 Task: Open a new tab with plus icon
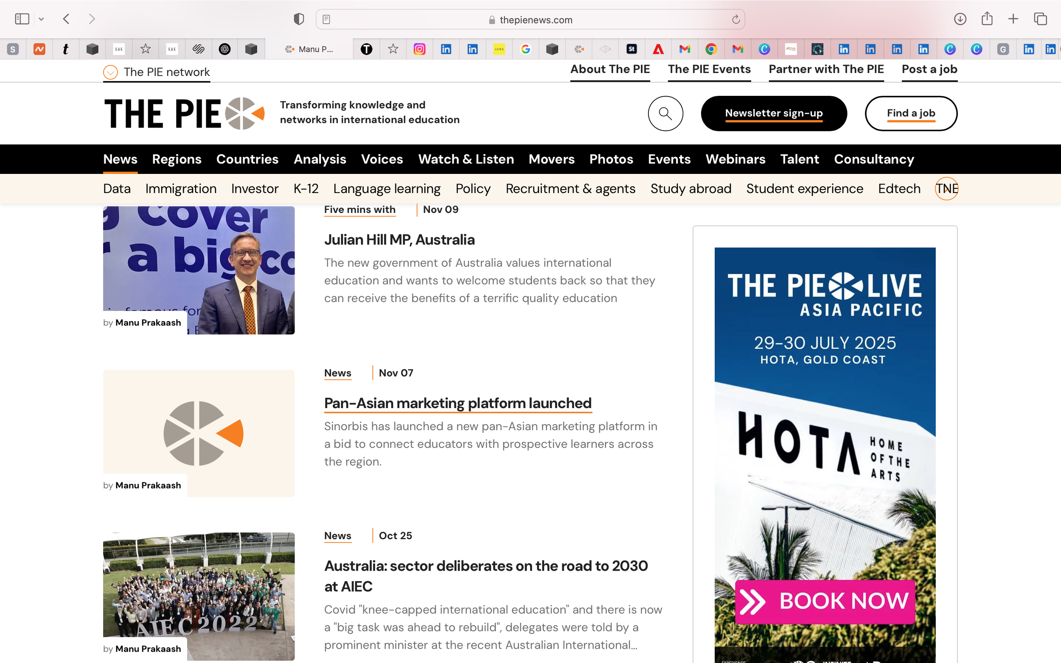point(1013,19)
